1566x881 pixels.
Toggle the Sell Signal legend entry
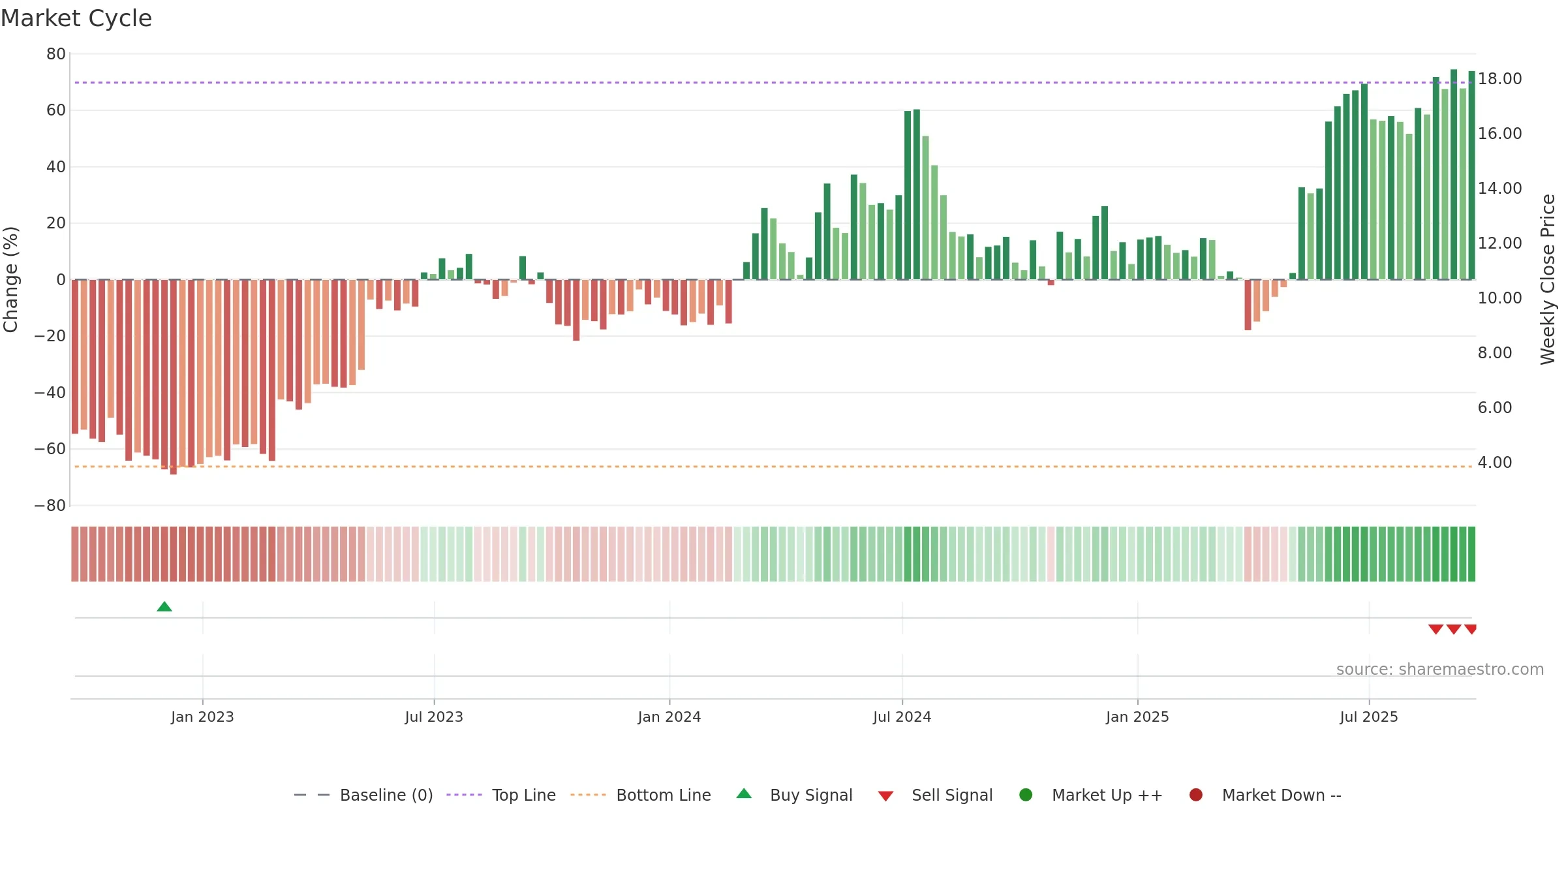point(935,795)
